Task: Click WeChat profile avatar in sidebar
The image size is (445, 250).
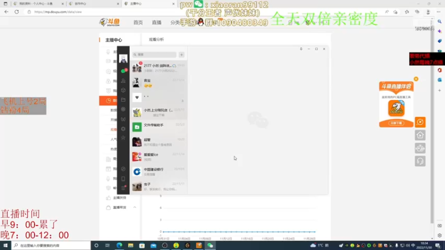Action: tap(123, 59)
